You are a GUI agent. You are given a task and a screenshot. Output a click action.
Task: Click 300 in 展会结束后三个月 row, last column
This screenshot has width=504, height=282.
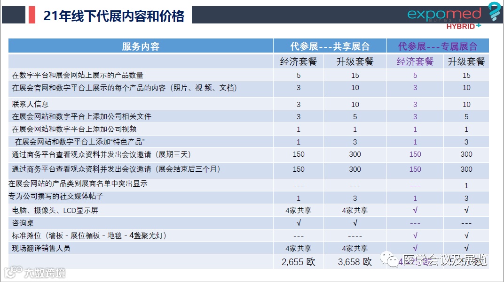[466, 169]
